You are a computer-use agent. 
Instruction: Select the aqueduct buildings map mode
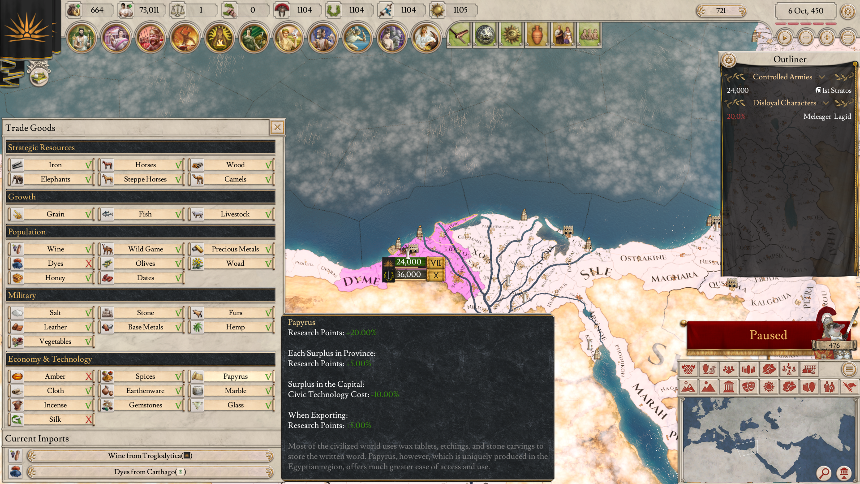coord(809,369)
